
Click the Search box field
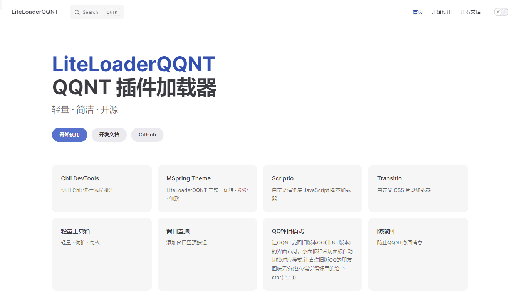[x=97, y=12]
